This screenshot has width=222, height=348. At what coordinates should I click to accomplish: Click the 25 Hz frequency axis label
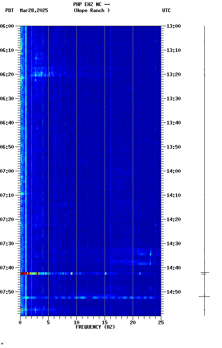tap(161, 323)
